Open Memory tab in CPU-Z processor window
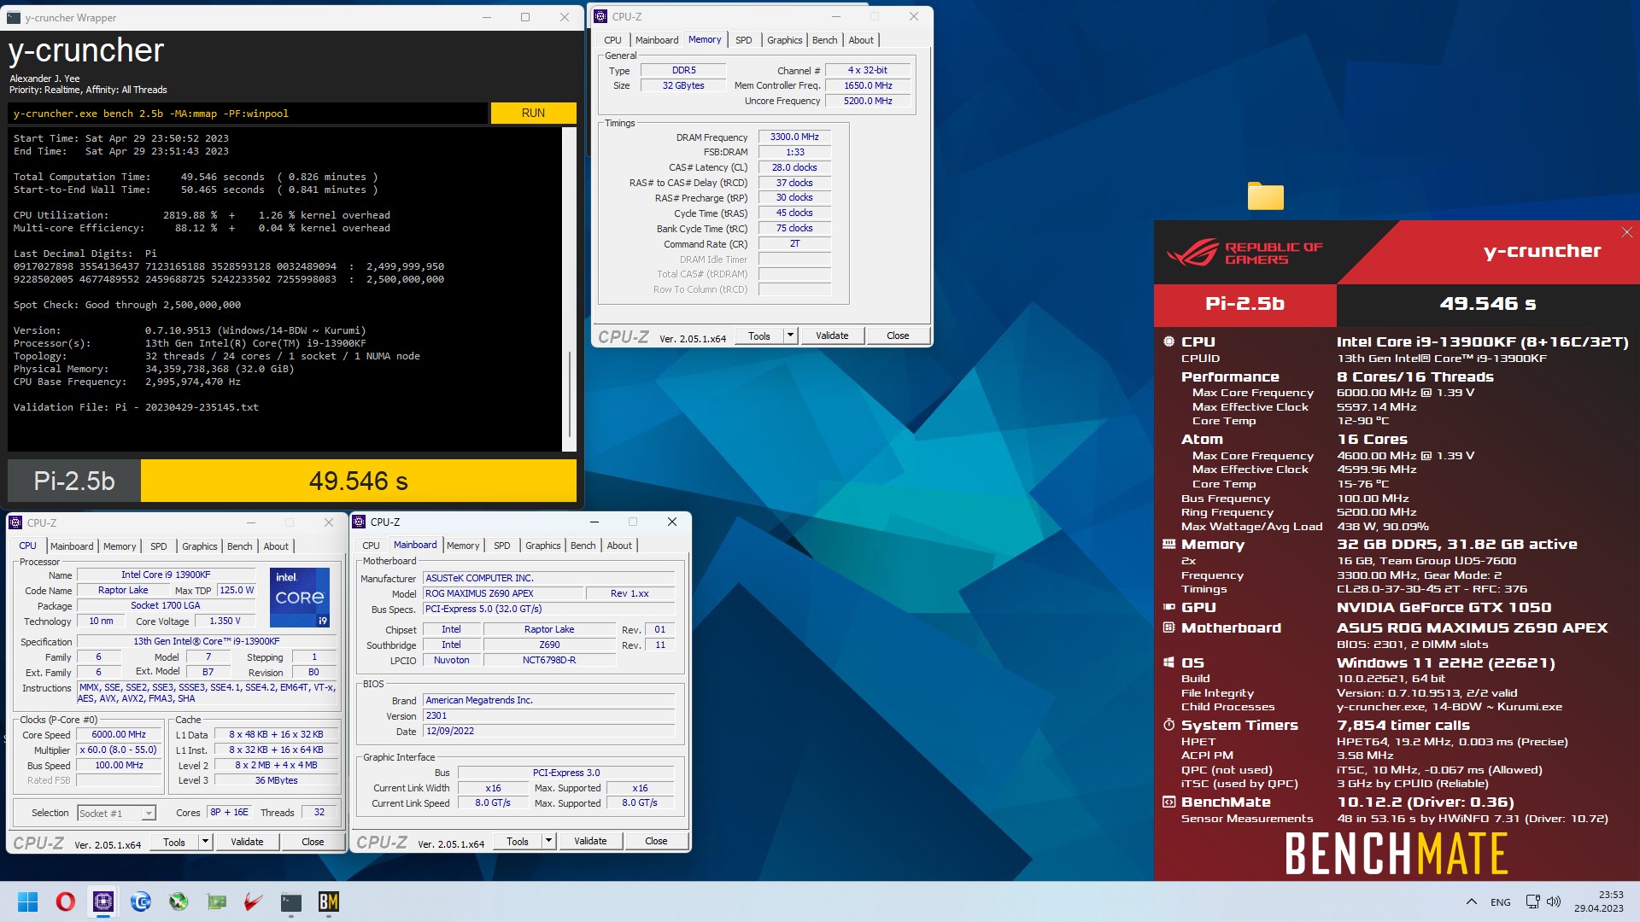1640x922 pixels. pos(120,546)
